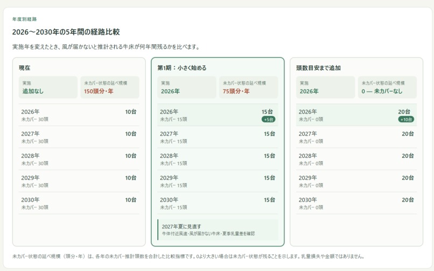This screenshot has width=434, height=271.
Task: Click the 150頭分・年 value
Action: click(99, 91)
